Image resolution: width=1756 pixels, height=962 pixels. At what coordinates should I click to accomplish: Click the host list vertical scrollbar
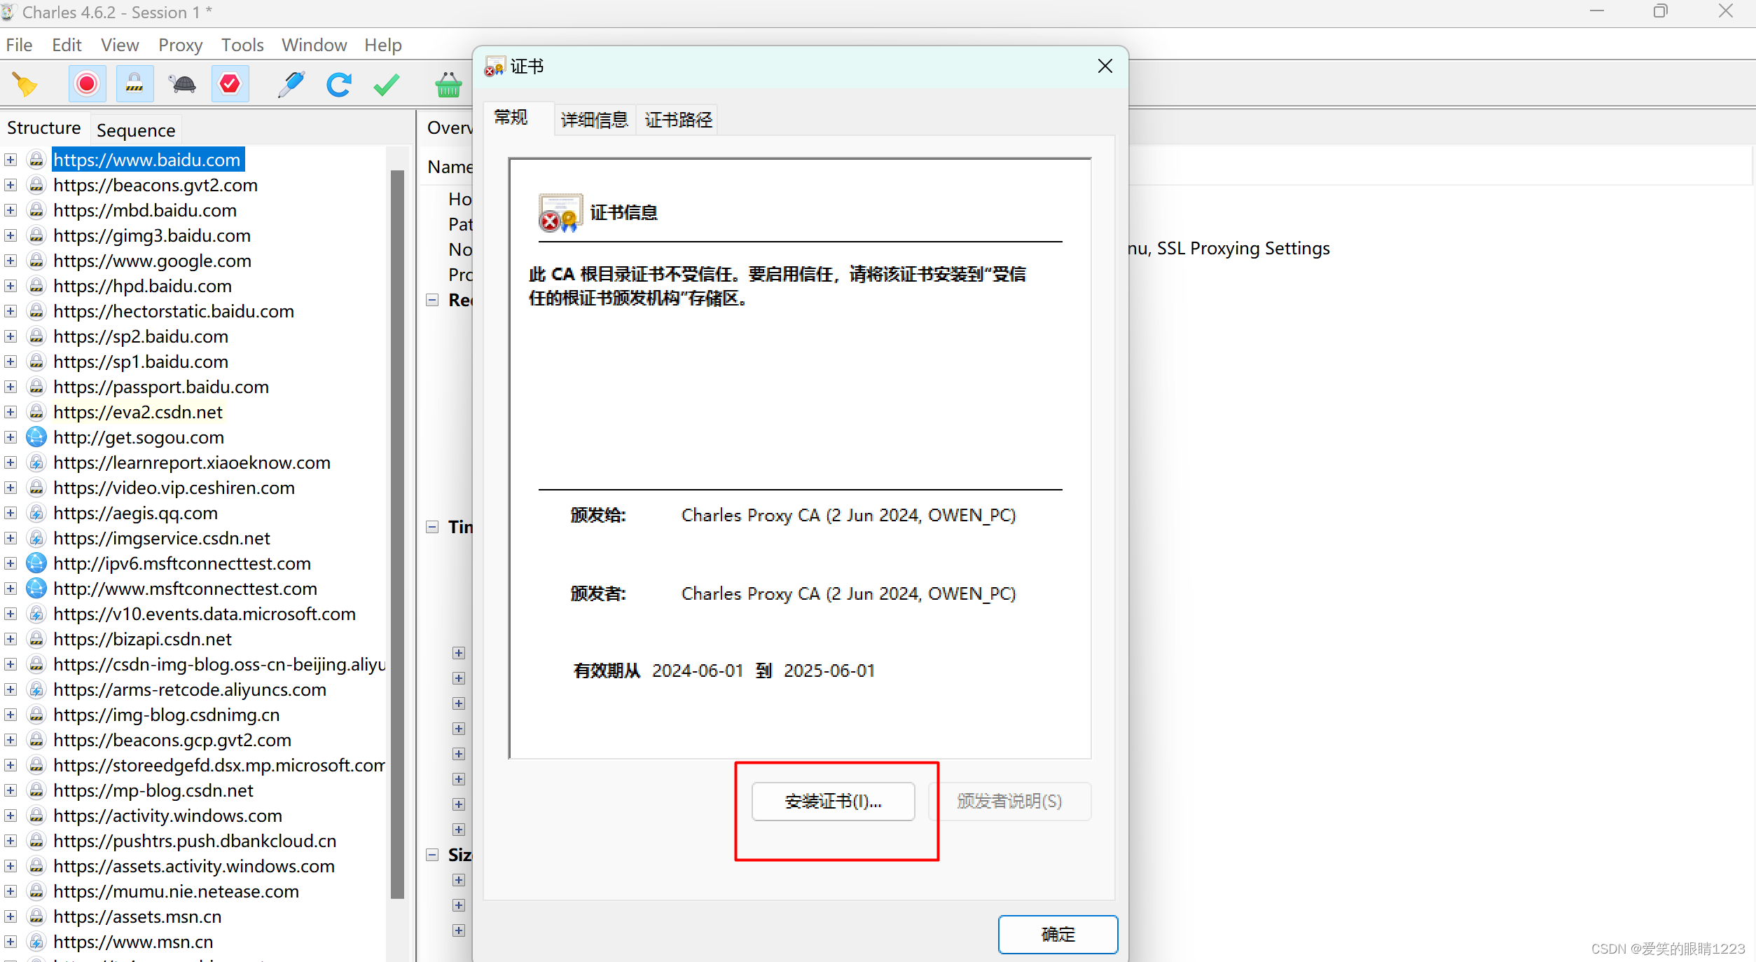[x=397, y=532]
